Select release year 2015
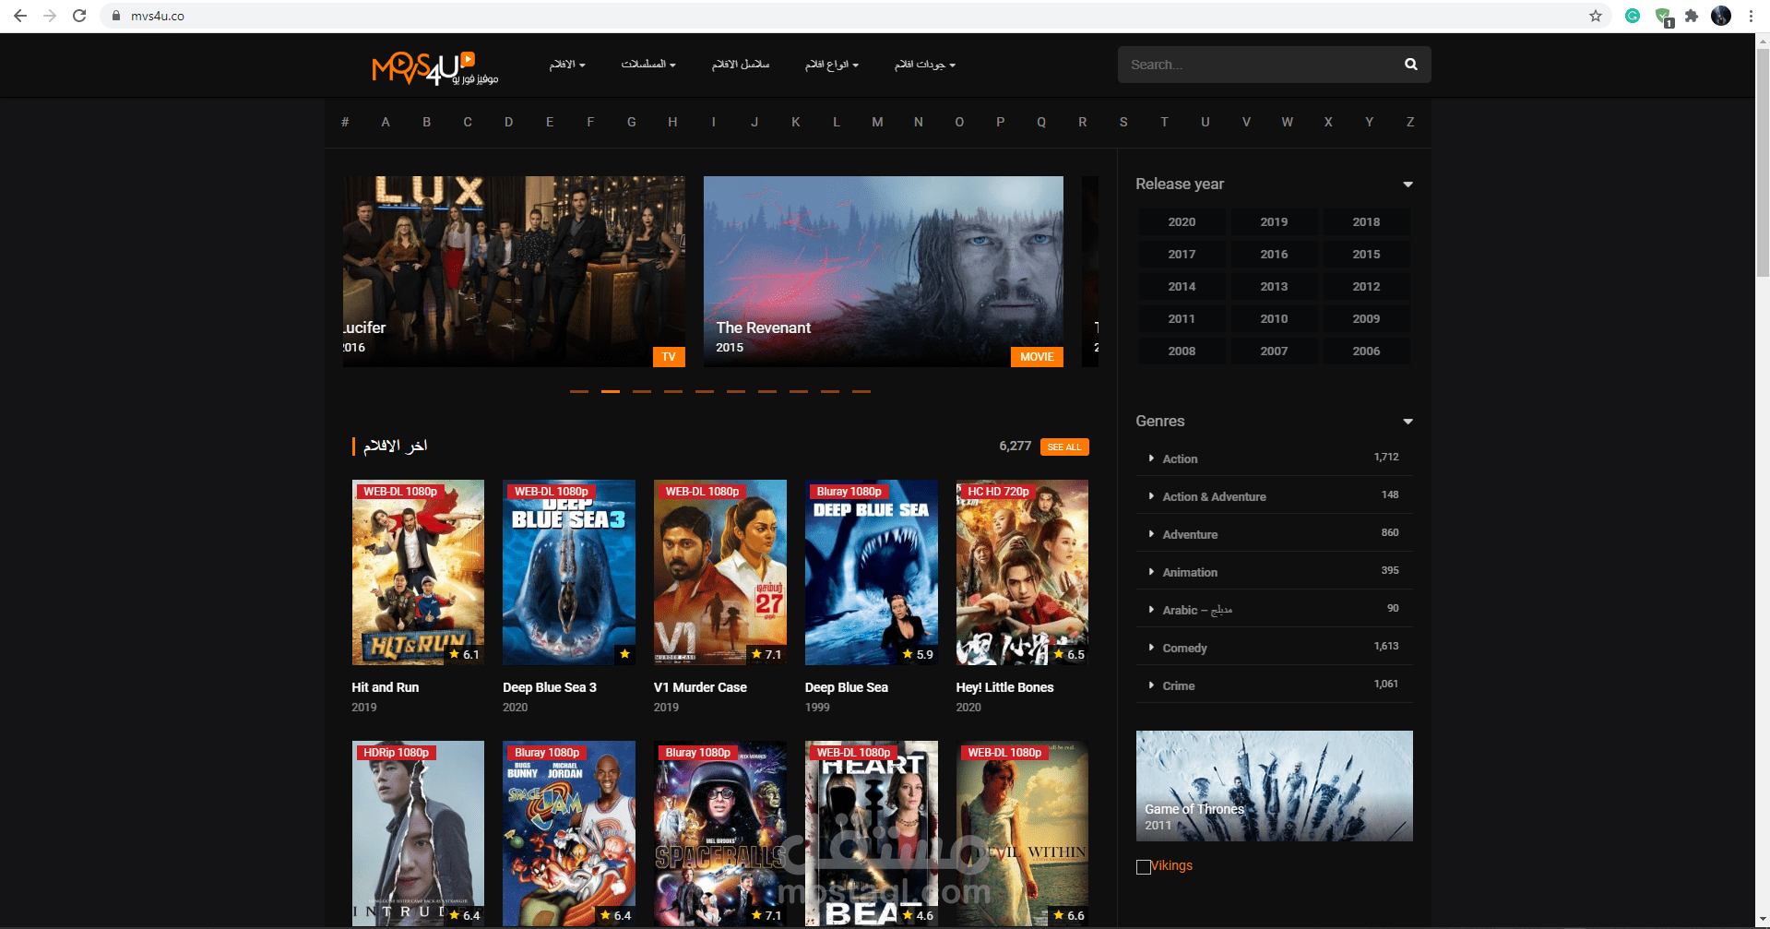 pos(1366,255)
